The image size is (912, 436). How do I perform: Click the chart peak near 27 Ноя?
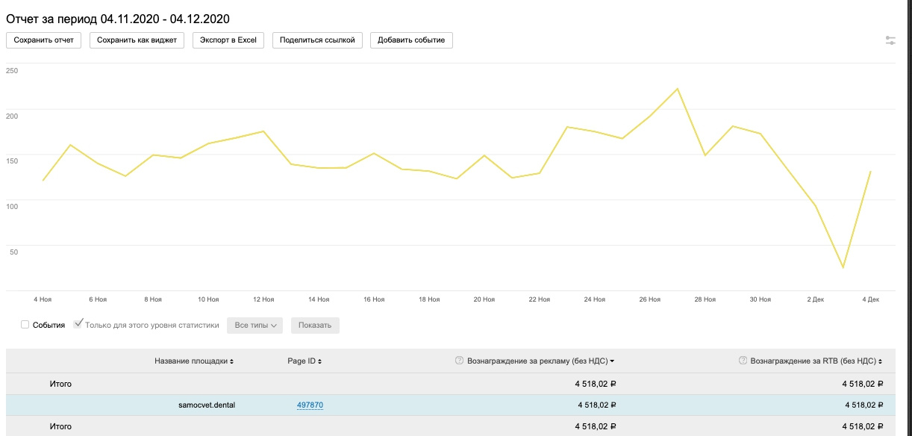(x=677, y=89)
